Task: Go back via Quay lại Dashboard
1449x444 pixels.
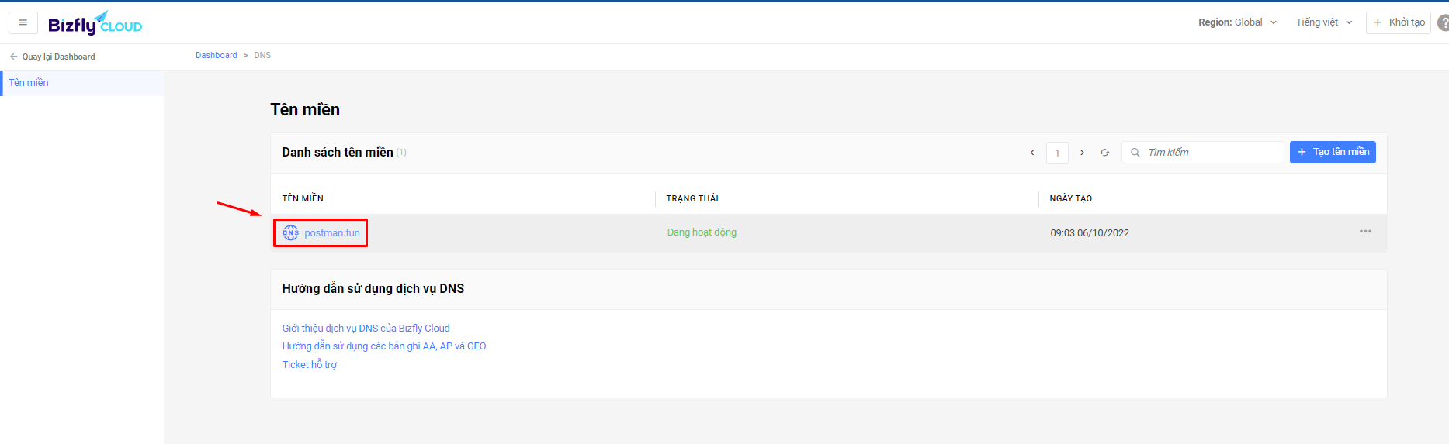Action: tap(53, 57)
